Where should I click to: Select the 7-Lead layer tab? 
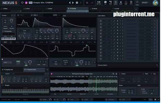tap(122, 10)
